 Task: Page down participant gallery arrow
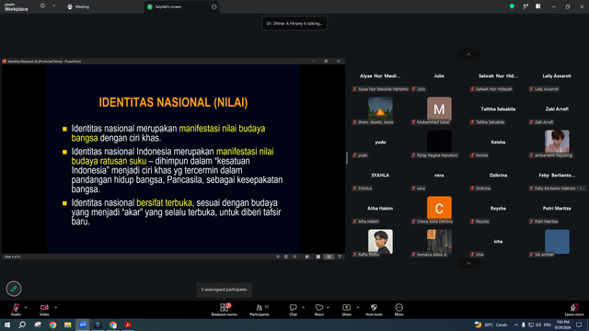[x=468, y=263]
